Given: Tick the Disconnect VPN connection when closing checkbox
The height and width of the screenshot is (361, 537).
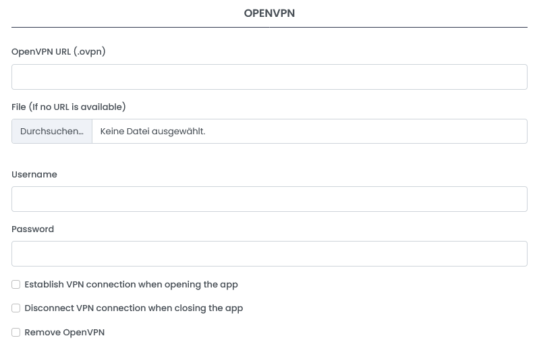Looking at the screenshot, I should point(16,308).
